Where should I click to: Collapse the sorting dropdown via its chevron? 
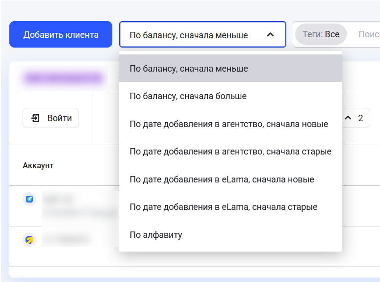point(270,35)
